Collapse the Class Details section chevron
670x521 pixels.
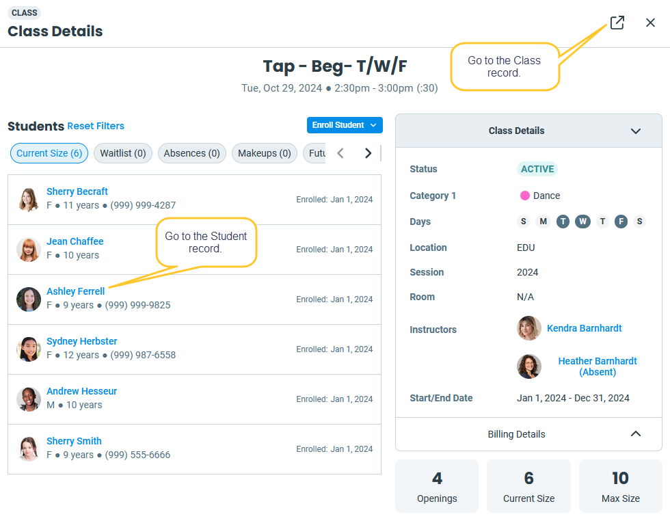click(x=636, y=131)
